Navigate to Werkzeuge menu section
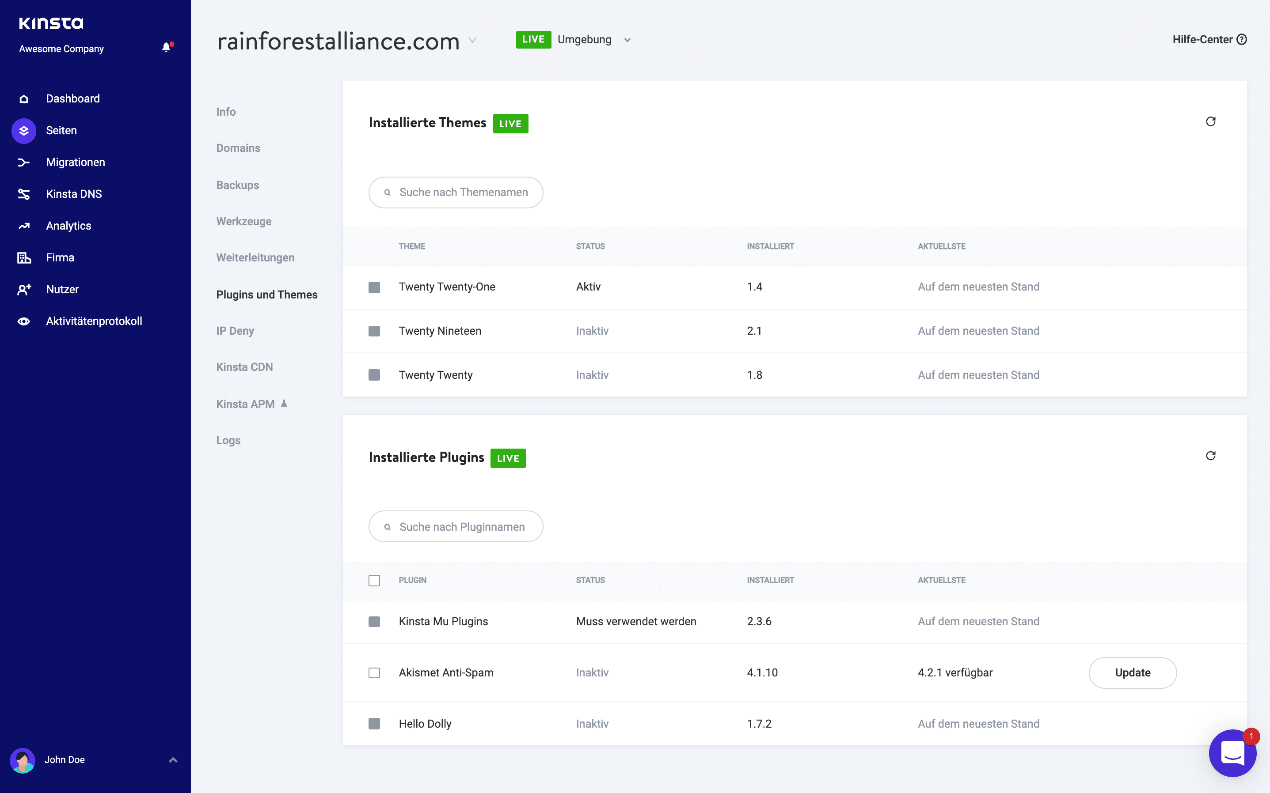This screenshot has height=793, width=1270. coord(241,221)
